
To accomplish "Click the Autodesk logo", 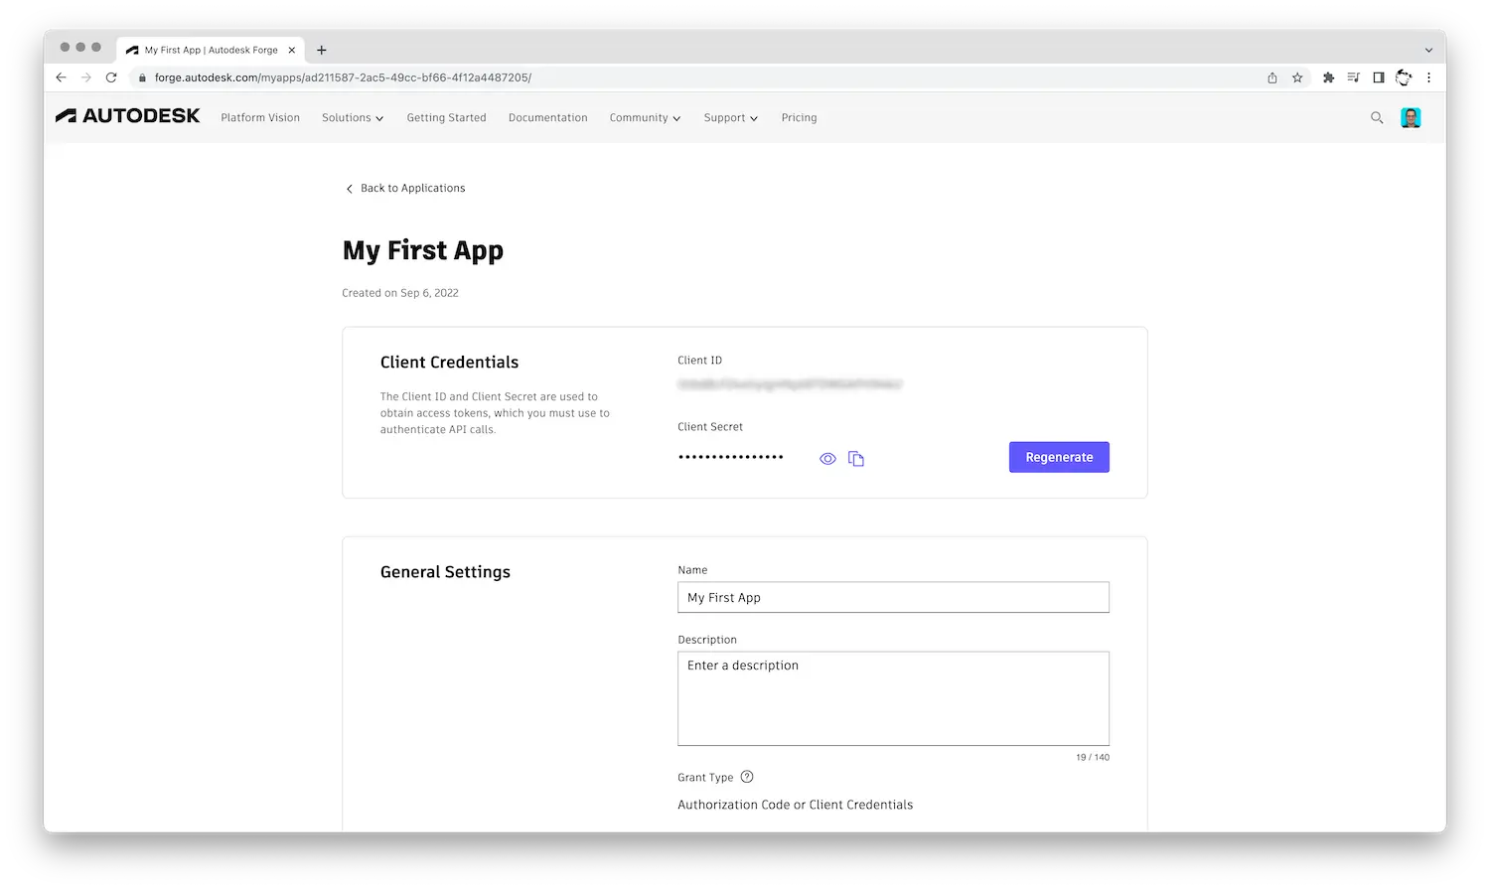I will (127, 116).
